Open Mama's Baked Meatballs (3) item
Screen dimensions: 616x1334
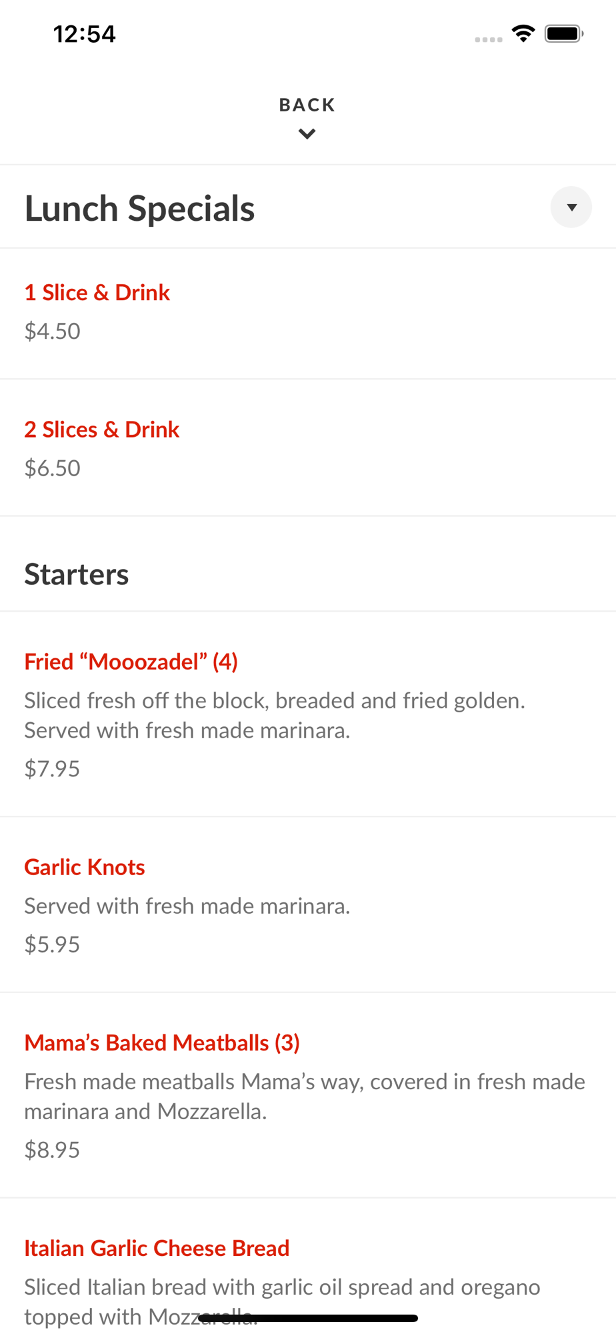click(x=162, y=1043)
